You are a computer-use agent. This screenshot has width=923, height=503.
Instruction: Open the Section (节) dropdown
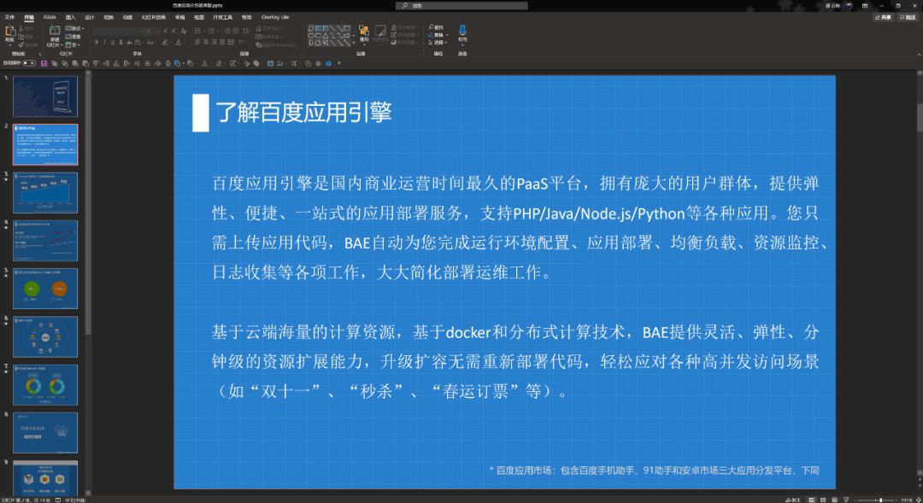pos(73,45)
